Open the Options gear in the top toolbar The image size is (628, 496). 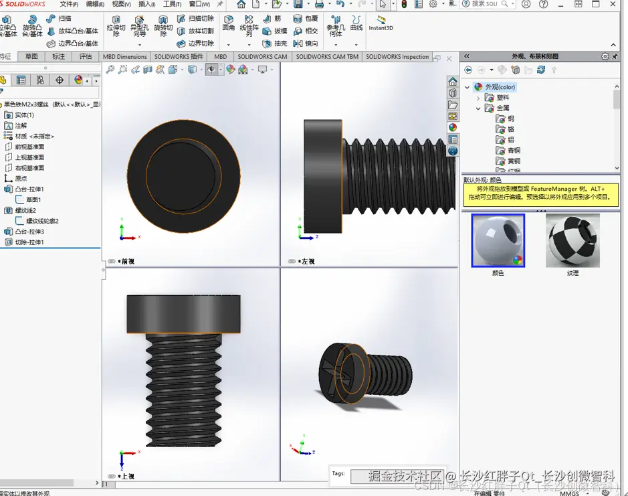433,5
